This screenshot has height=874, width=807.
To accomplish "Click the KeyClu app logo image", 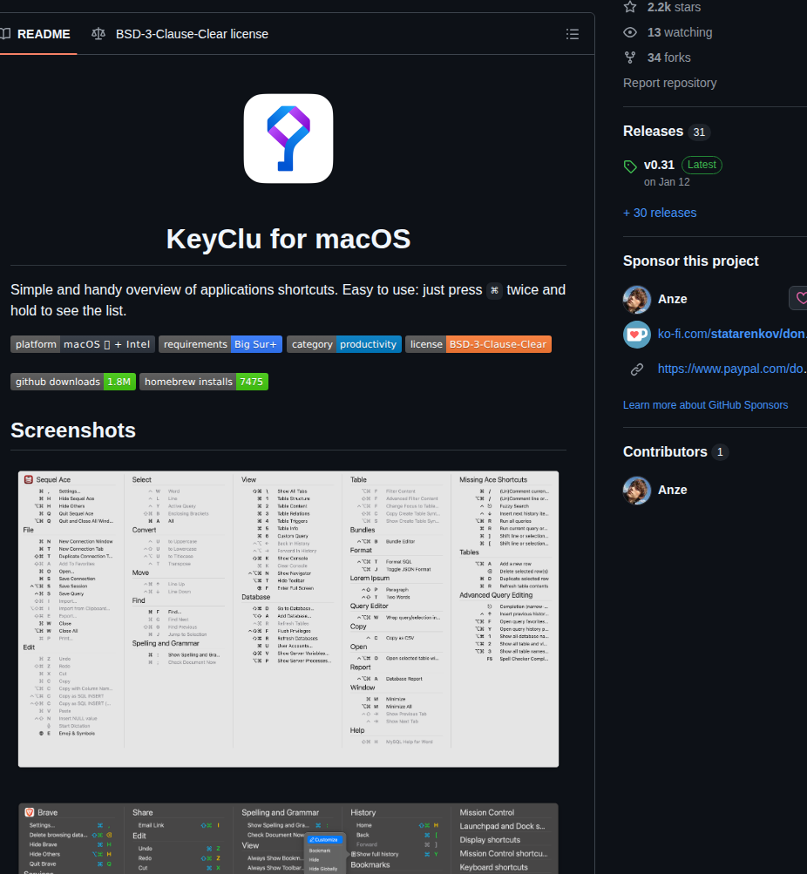I will point(288,139).
